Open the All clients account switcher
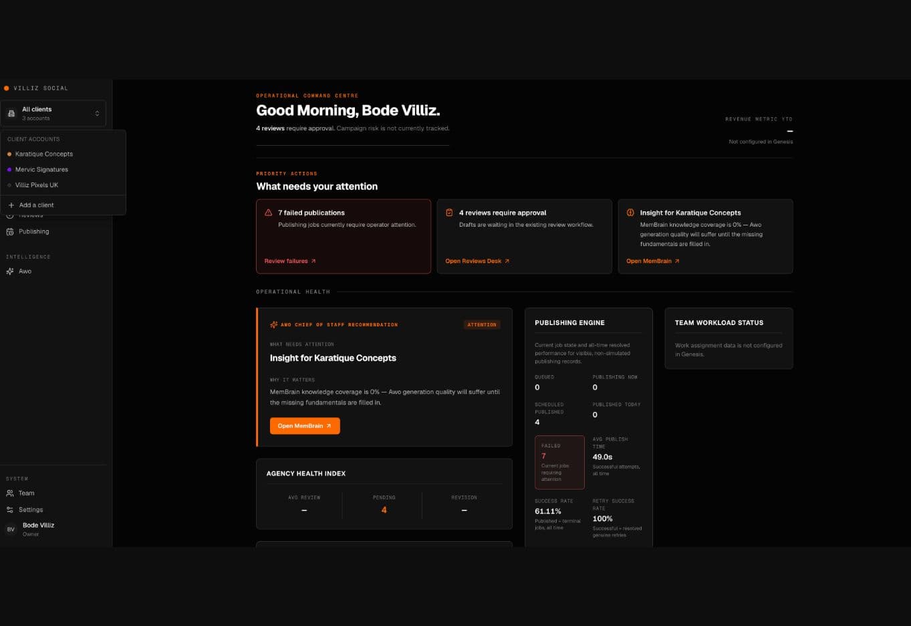This screenshot has width=911, height=626. point(53,113)
